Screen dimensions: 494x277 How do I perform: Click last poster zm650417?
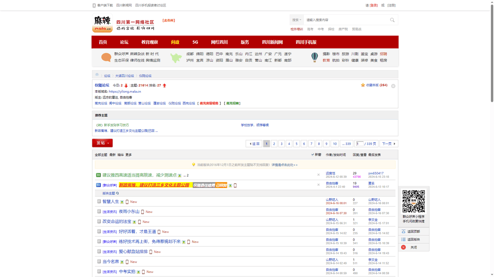(x=376, y=173)
